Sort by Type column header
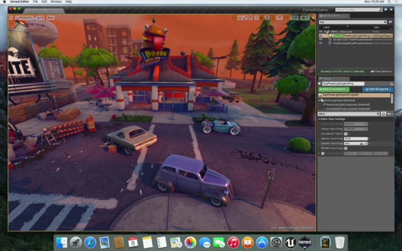 click(376, 27)
